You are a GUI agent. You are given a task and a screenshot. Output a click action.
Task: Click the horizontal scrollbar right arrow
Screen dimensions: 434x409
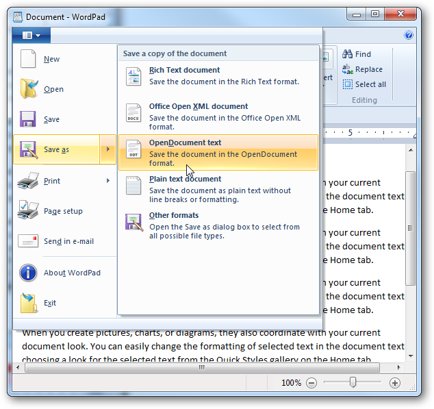[398, 367]
